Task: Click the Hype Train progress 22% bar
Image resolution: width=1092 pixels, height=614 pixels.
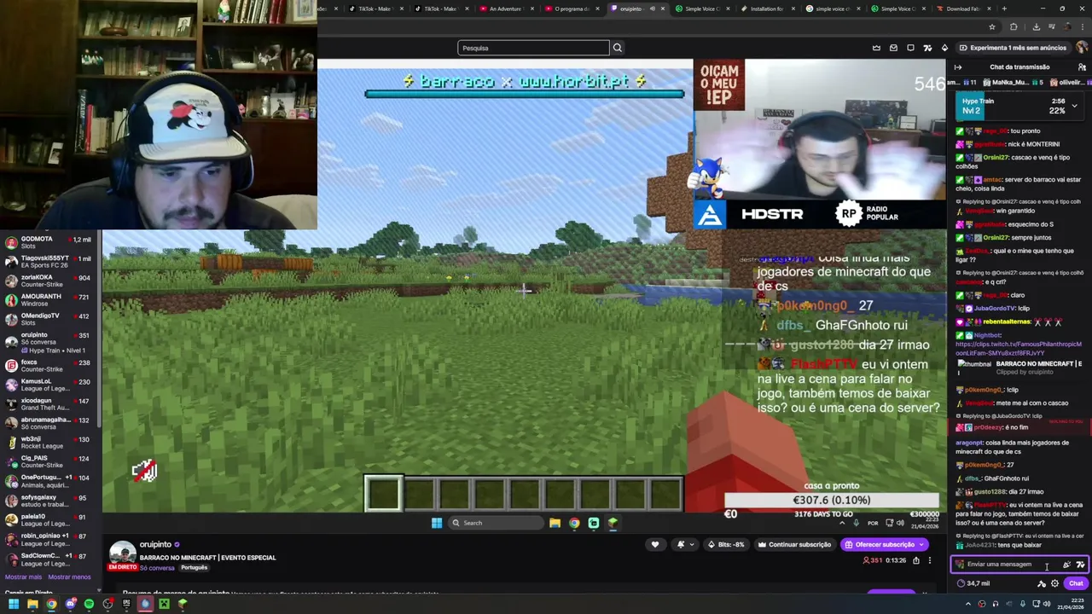Action: pyautogui.click(x=1019, y=106)
